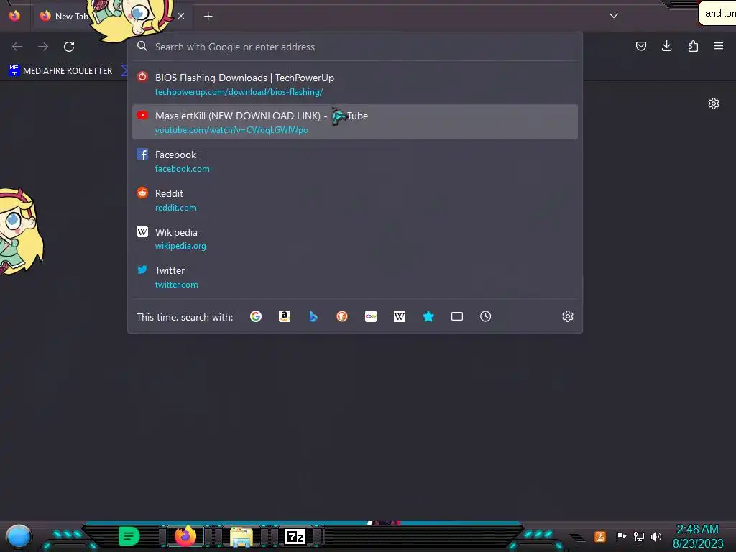The width and height of the screenshot is (736, 552).
Task: Click the forward navigation arrow
Action: [43, 47]
